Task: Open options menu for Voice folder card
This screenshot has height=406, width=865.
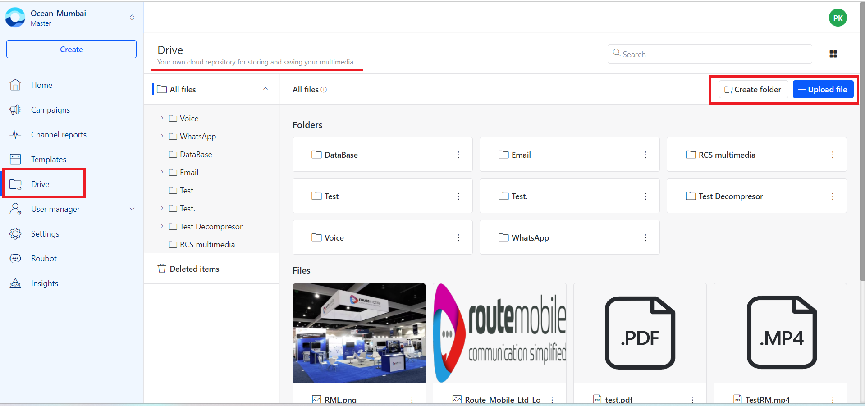Action: [458, 238]
